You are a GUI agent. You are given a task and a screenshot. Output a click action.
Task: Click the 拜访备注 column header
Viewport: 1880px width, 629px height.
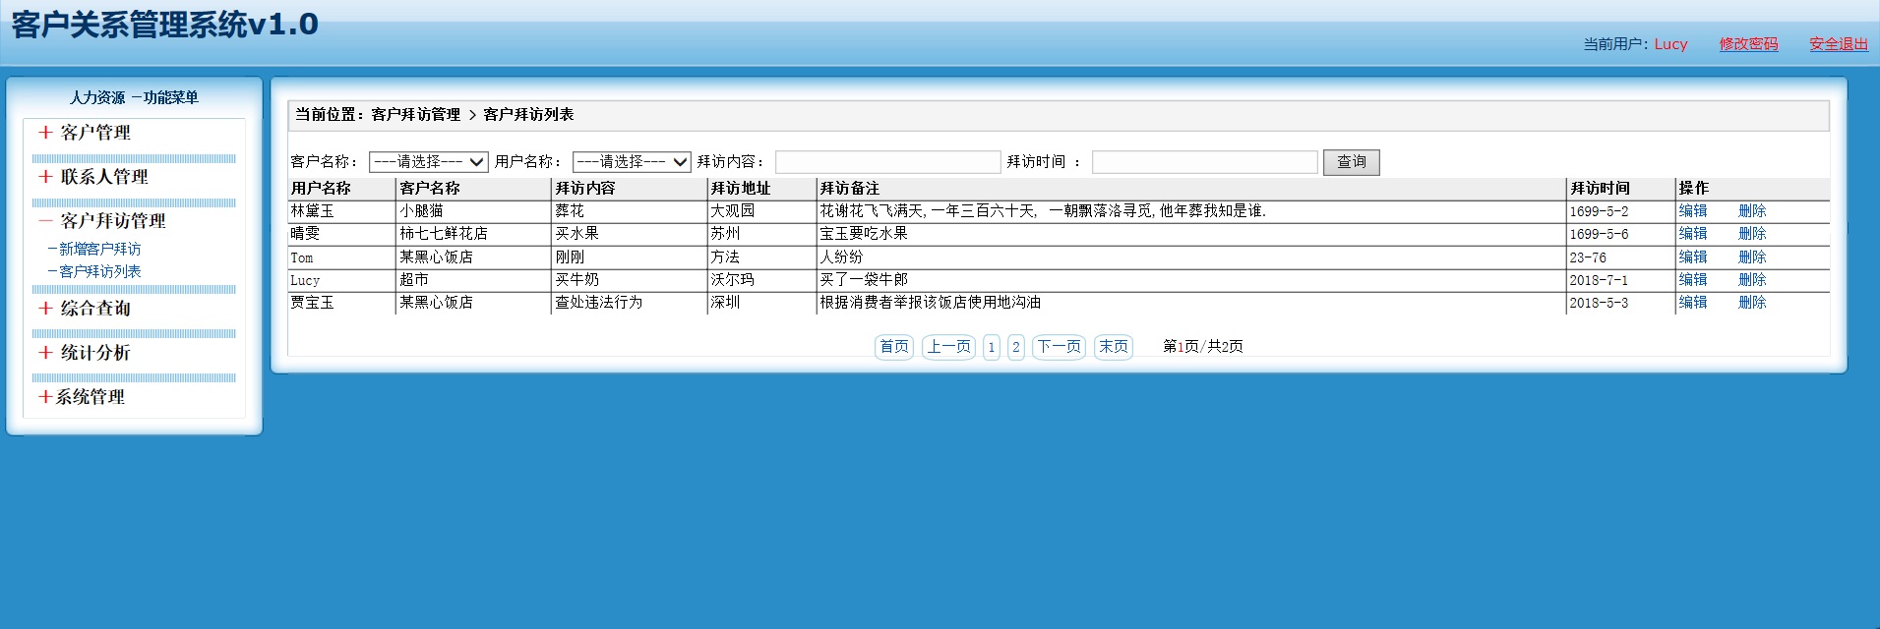point(850,189)
